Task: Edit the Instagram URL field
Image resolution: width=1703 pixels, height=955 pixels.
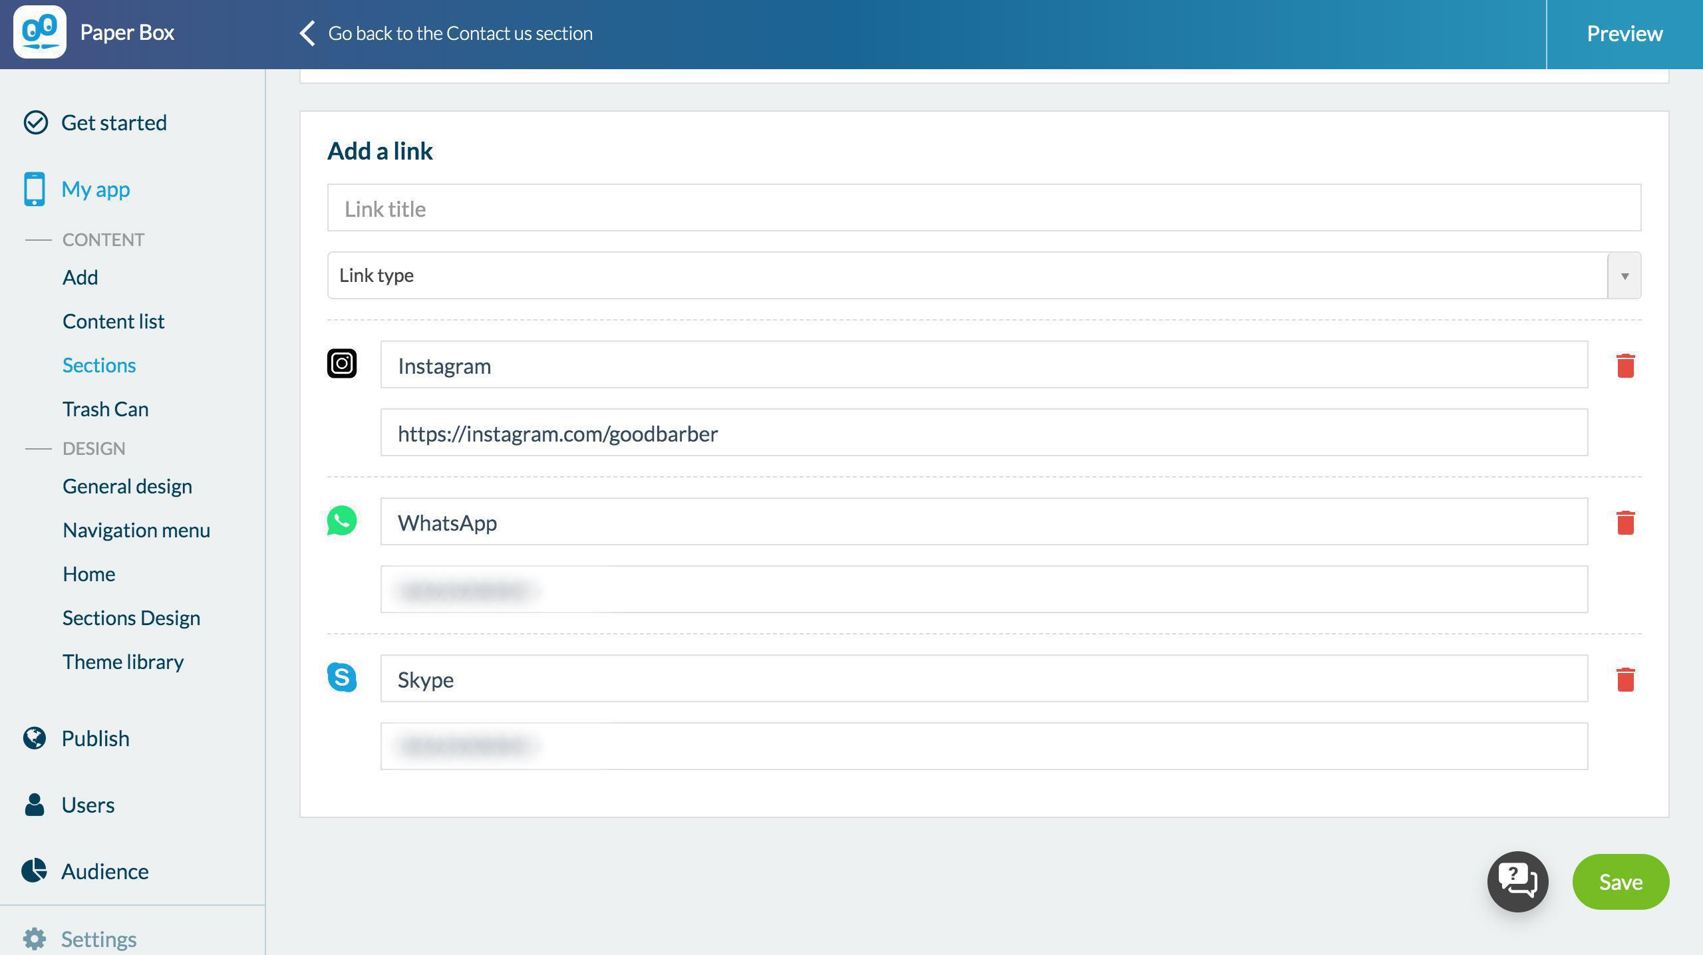Action: [984, 433]
